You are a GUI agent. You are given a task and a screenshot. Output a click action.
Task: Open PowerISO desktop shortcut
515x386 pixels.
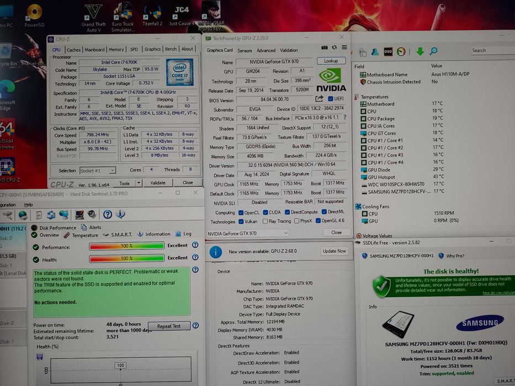pos(34,15)
